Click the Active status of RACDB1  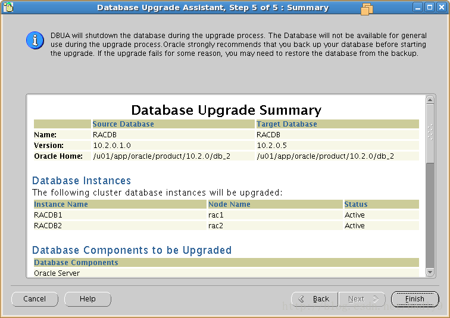pyautogui.click(x=355, y=215)
